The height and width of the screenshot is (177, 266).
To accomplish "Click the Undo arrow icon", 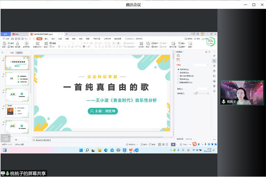I will tap(25, 39).
